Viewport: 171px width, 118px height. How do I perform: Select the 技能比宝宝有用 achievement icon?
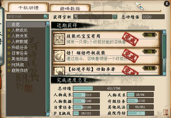pos(60,39)
